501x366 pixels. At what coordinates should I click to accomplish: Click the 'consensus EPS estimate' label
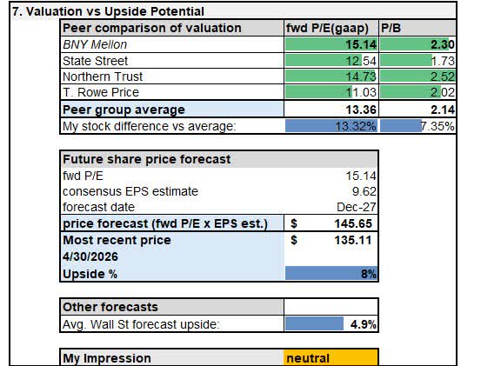130,191
